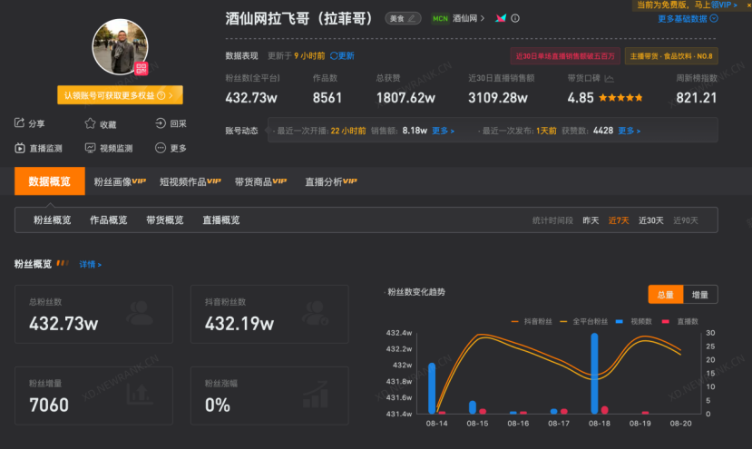The height and width of the screenshot is (449, 752).
Task: Click the green MCN badge
Action: pos(440,19)
